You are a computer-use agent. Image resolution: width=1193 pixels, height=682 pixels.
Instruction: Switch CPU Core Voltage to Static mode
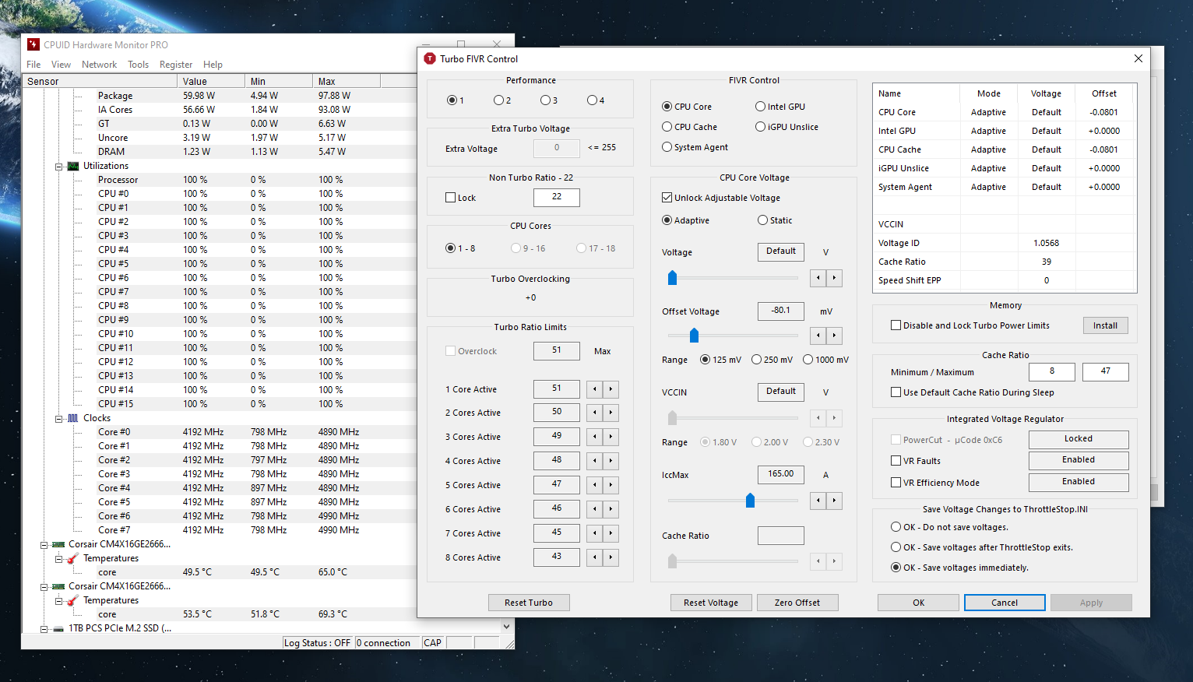pos(762,220)
